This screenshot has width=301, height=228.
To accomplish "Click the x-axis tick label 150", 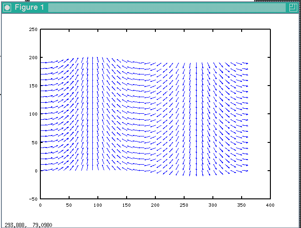I will [126, 205].
